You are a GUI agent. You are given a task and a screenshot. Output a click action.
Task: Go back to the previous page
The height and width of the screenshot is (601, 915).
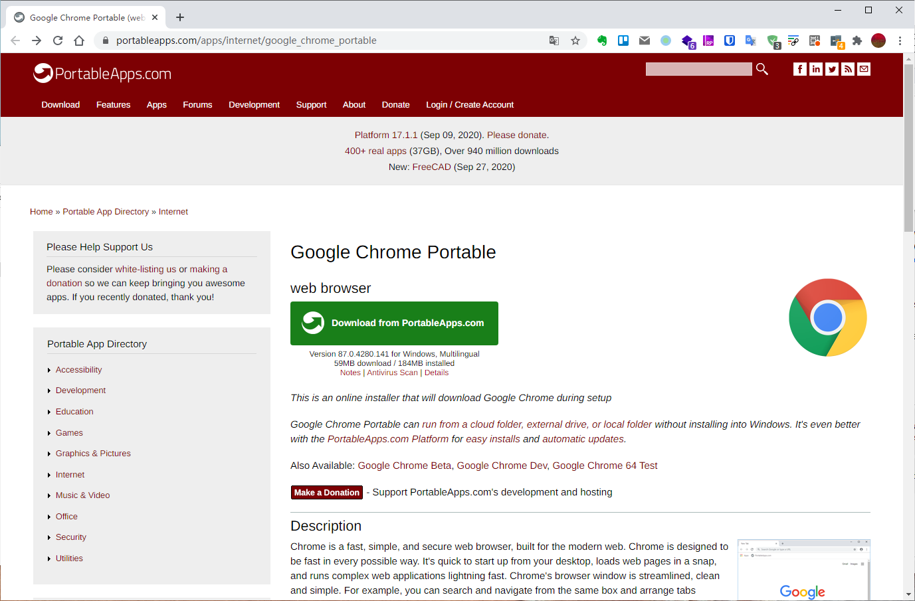[15, 41]
